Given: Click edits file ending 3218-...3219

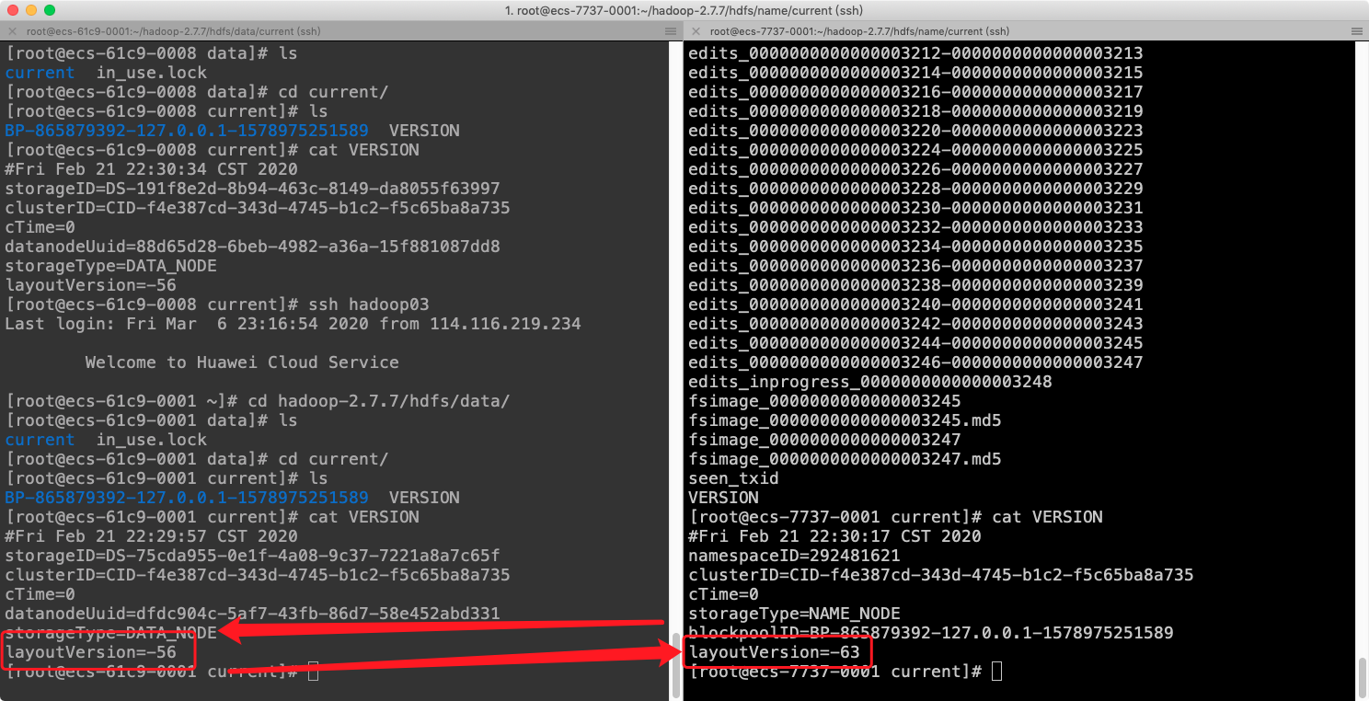Looking at the screenshot, I should 915,111.
